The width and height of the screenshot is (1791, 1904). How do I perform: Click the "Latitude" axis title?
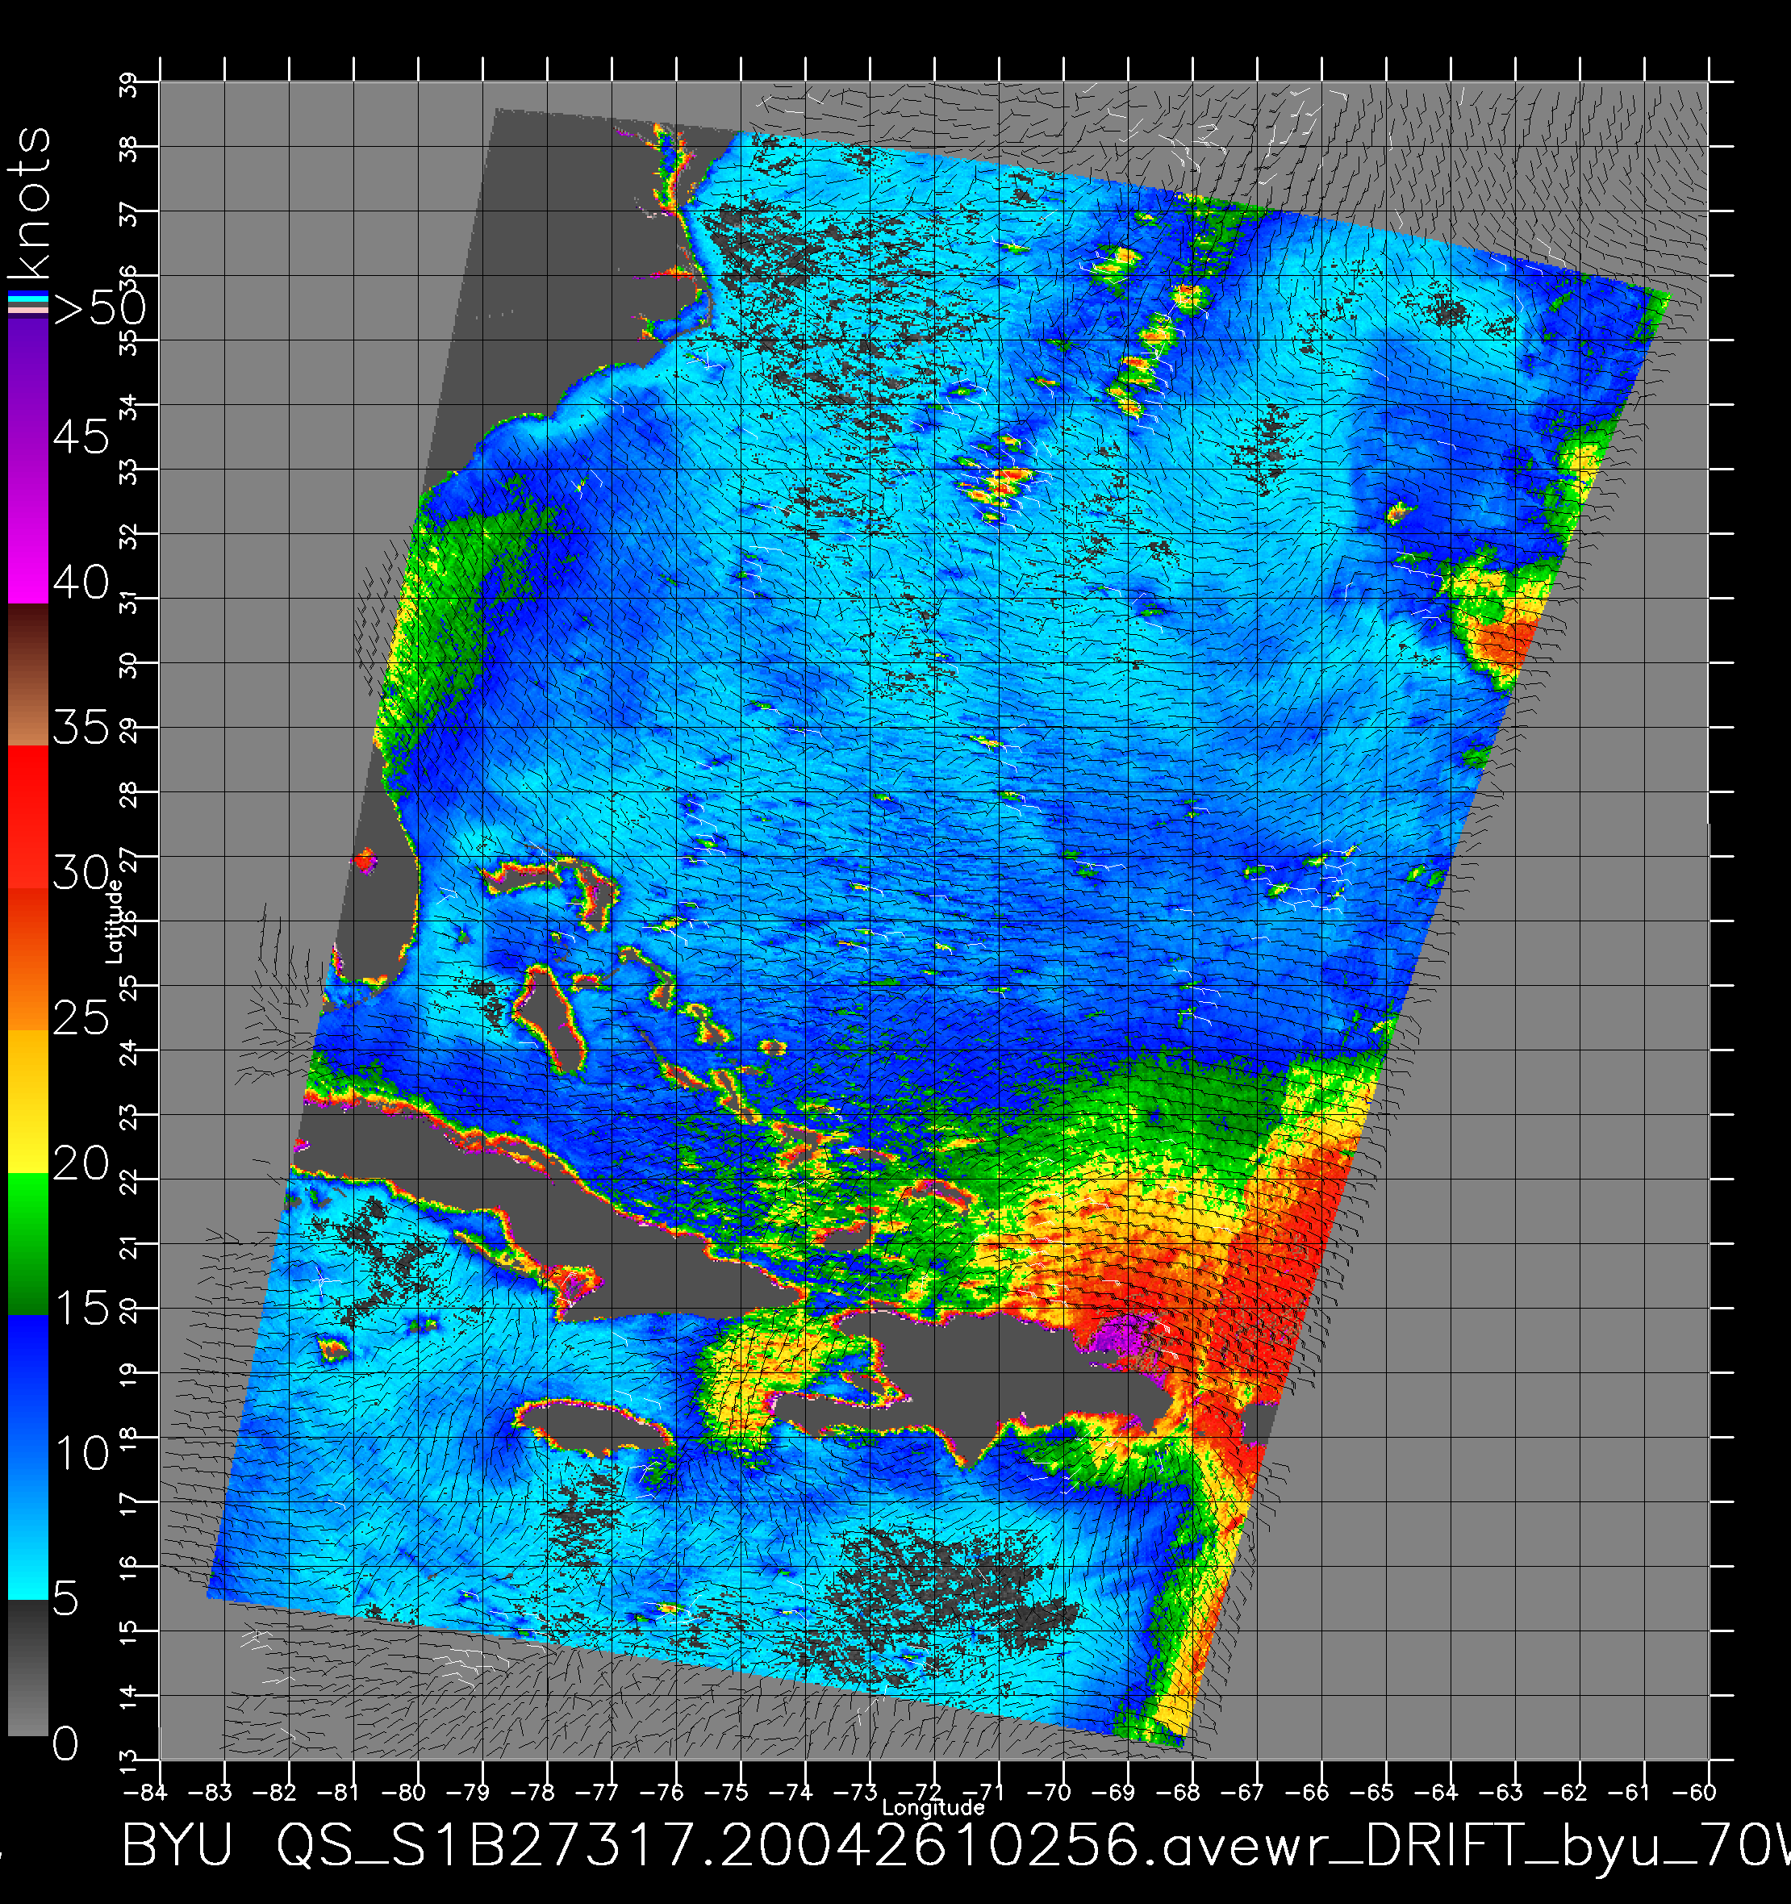[114, 921]
